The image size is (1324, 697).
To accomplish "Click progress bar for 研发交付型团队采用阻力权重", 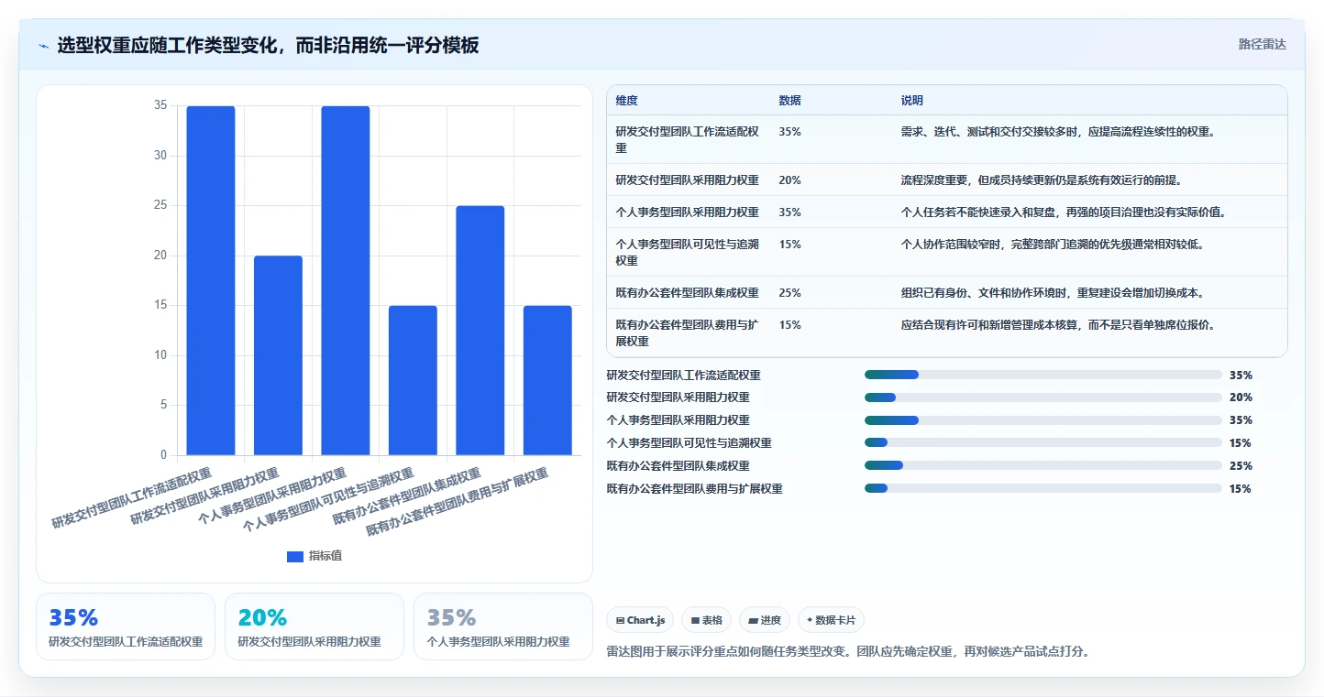I will (1043, 398).
